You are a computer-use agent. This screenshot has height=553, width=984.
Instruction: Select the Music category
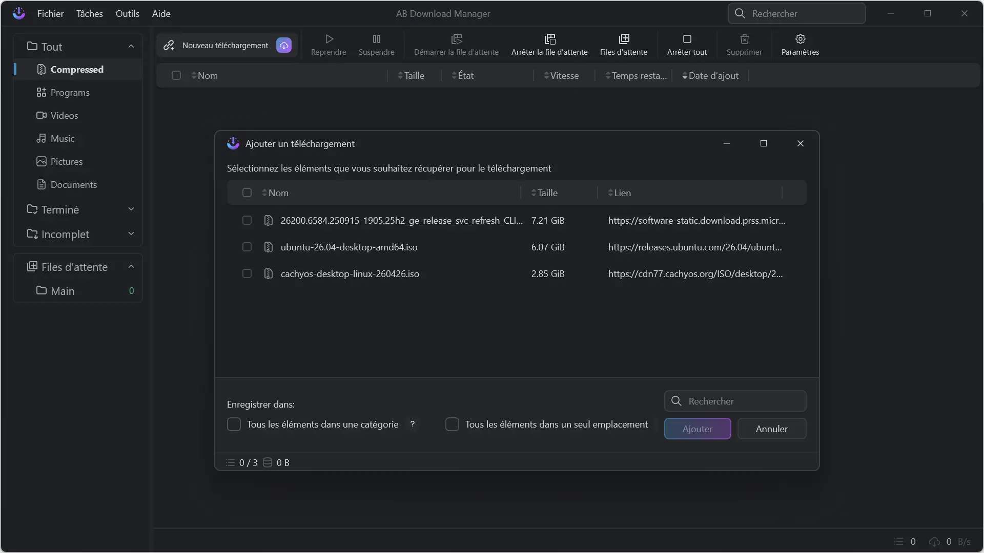(78, 138)
